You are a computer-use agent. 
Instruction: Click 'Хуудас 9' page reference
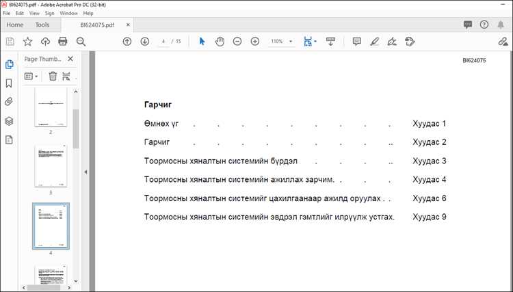click(x=430, y=217)
